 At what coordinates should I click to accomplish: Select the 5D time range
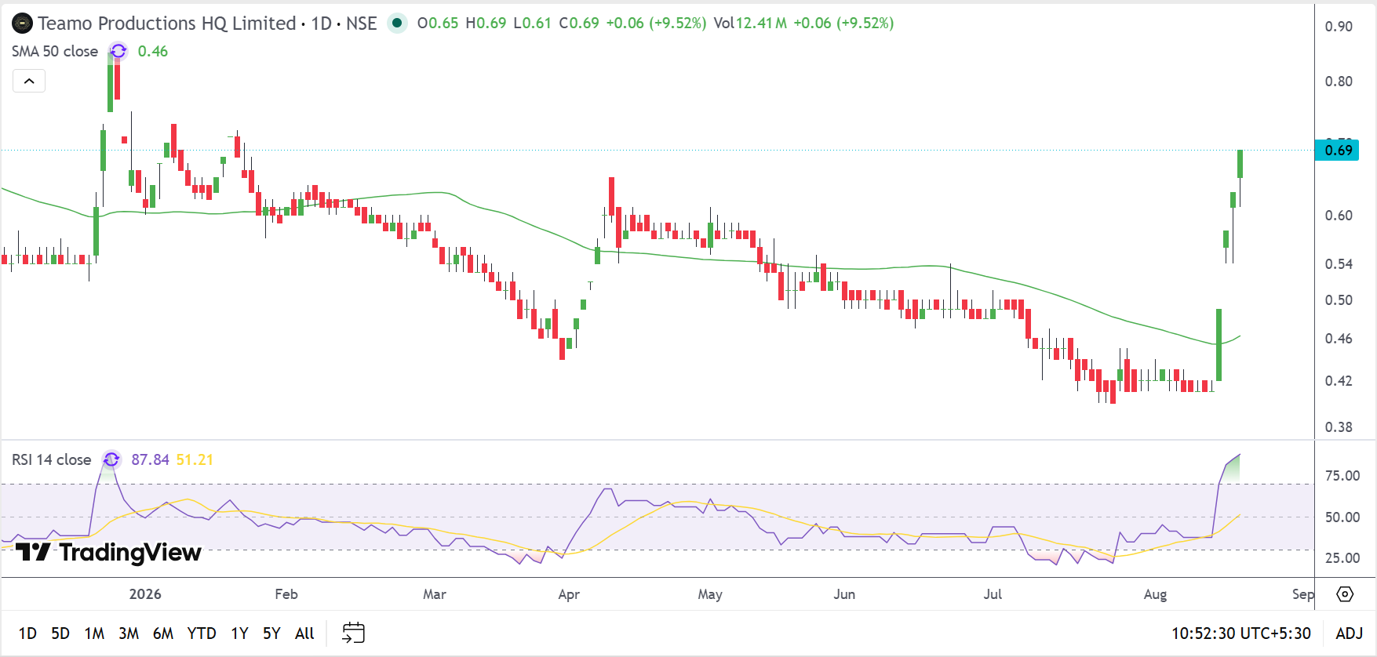pyautogui.click(x=60, y=633)
